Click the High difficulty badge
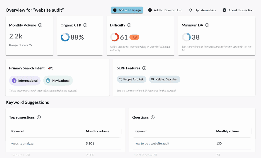This screenshot has width=261, height=158. coord(134,37)
